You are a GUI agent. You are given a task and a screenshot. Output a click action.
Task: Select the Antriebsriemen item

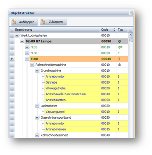pyautogui.click(x=56, y=129)
